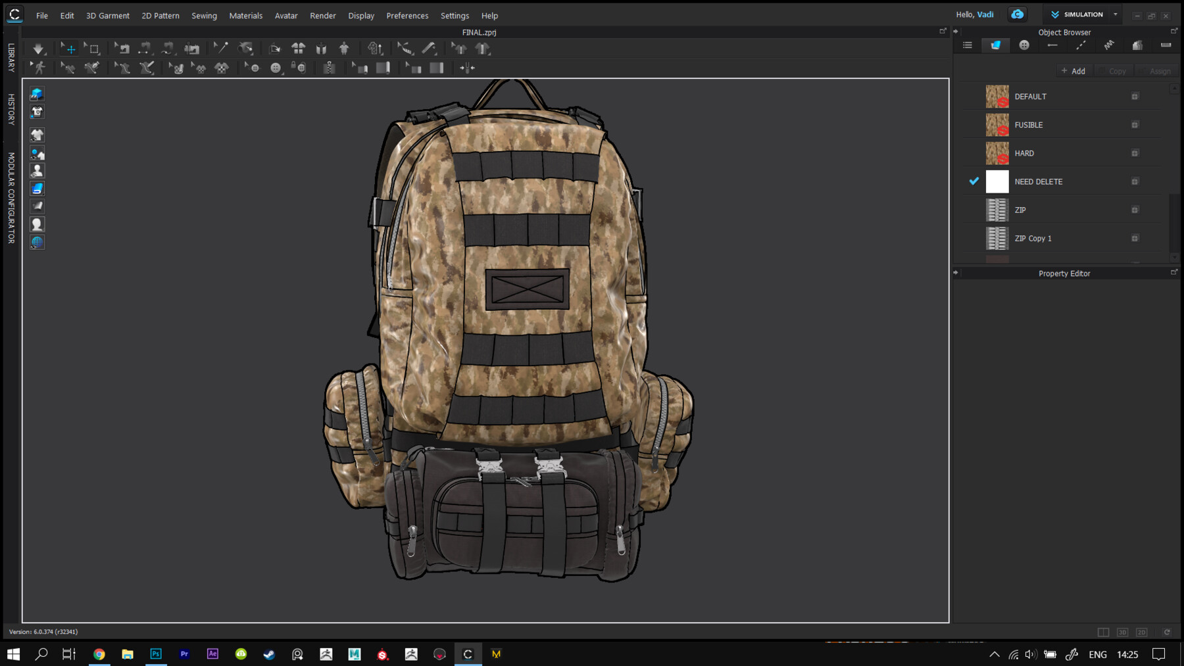Click the HARD fabric texture swatch
Image resolution: width=1184 pixels, height=666 pixels.
(x=997, y=153)
